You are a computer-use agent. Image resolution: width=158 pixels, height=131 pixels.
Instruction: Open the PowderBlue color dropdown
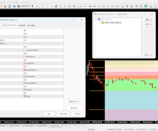coord(43,83)
